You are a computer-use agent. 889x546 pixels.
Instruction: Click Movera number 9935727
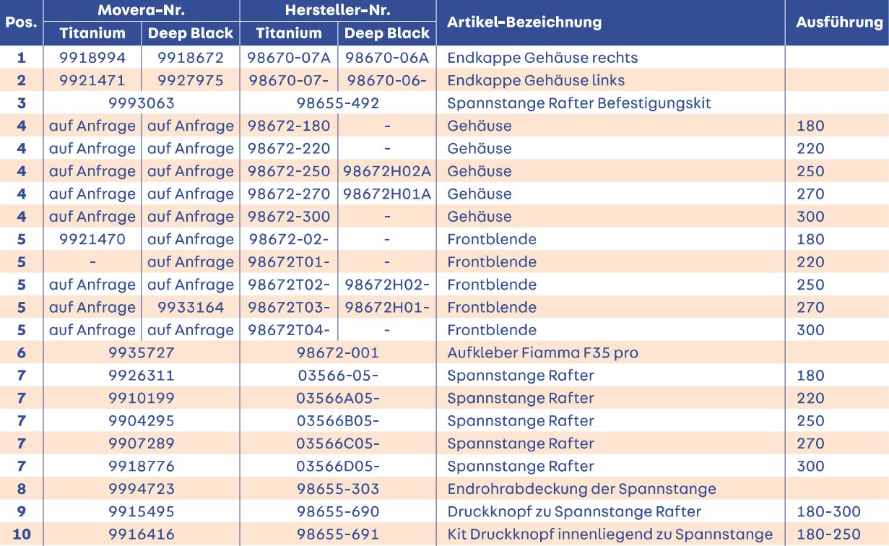(x=141, y=352)
